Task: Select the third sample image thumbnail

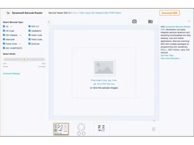Action: coord(101,129)
